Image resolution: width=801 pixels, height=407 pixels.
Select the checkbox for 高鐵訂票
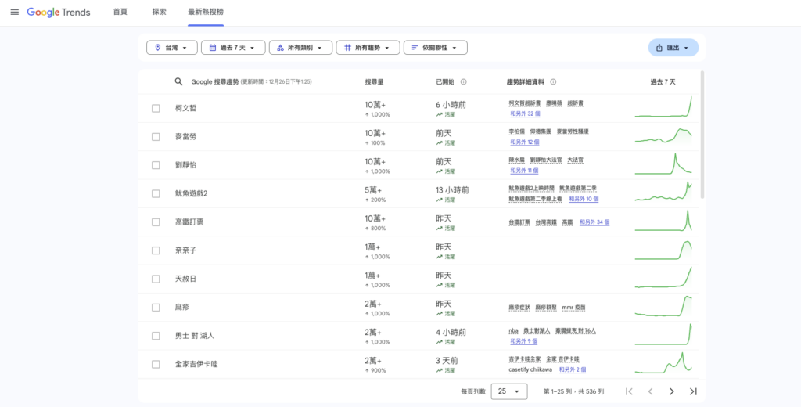point(156,222)
